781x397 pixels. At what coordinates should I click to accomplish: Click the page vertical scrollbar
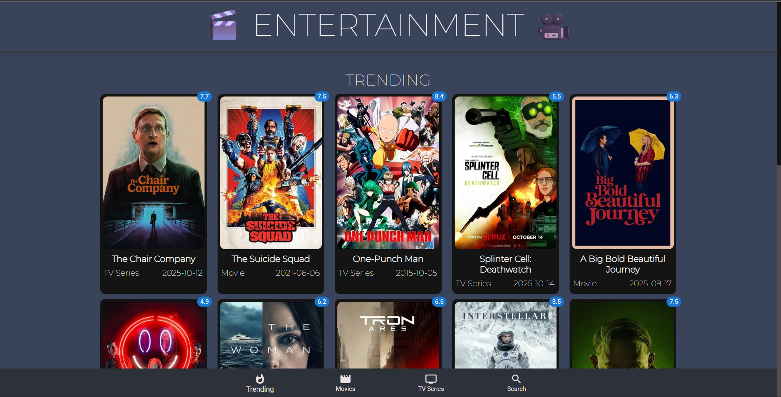coord(779,81)
